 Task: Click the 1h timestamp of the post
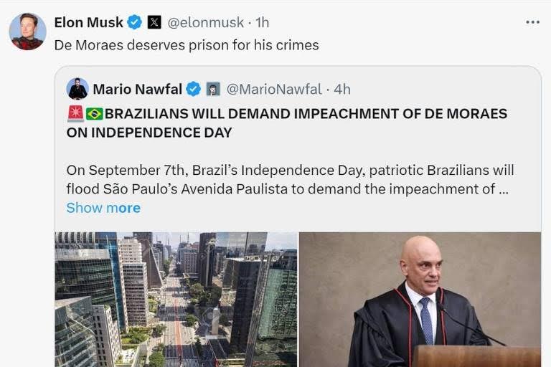pyautogui.click(x=263, y=22)
